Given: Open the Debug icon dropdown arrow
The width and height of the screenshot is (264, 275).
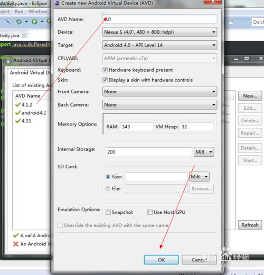Looking at the screenshot, I should 26,22.
